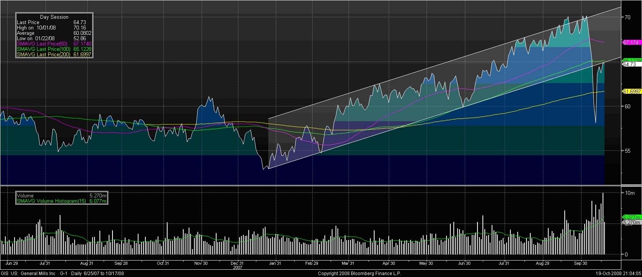Click the "Jun 29" date label

(x=12, y=264)
